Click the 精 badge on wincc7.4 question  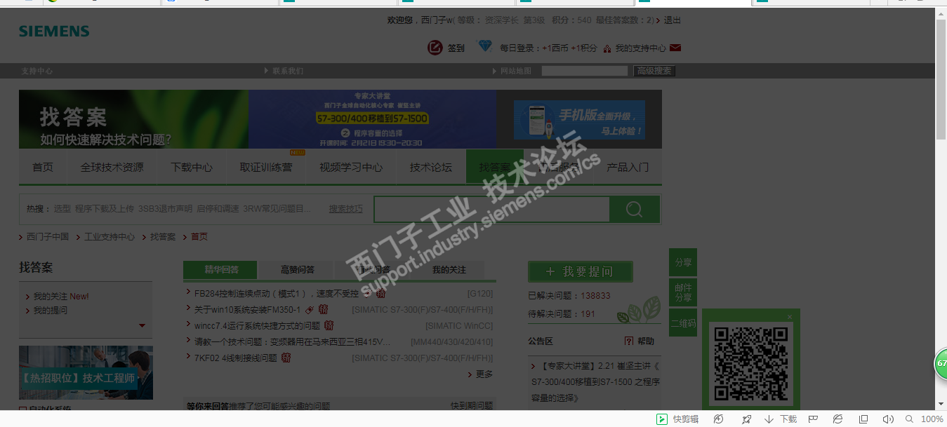tap(329, 326)
